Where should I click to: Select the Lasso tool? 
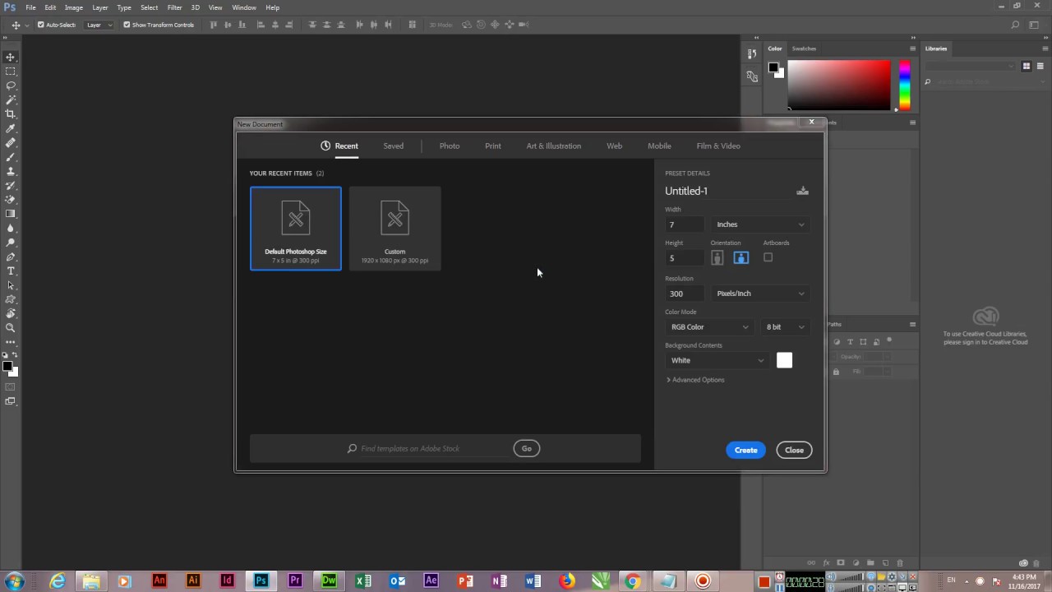(x=11, y=86)
